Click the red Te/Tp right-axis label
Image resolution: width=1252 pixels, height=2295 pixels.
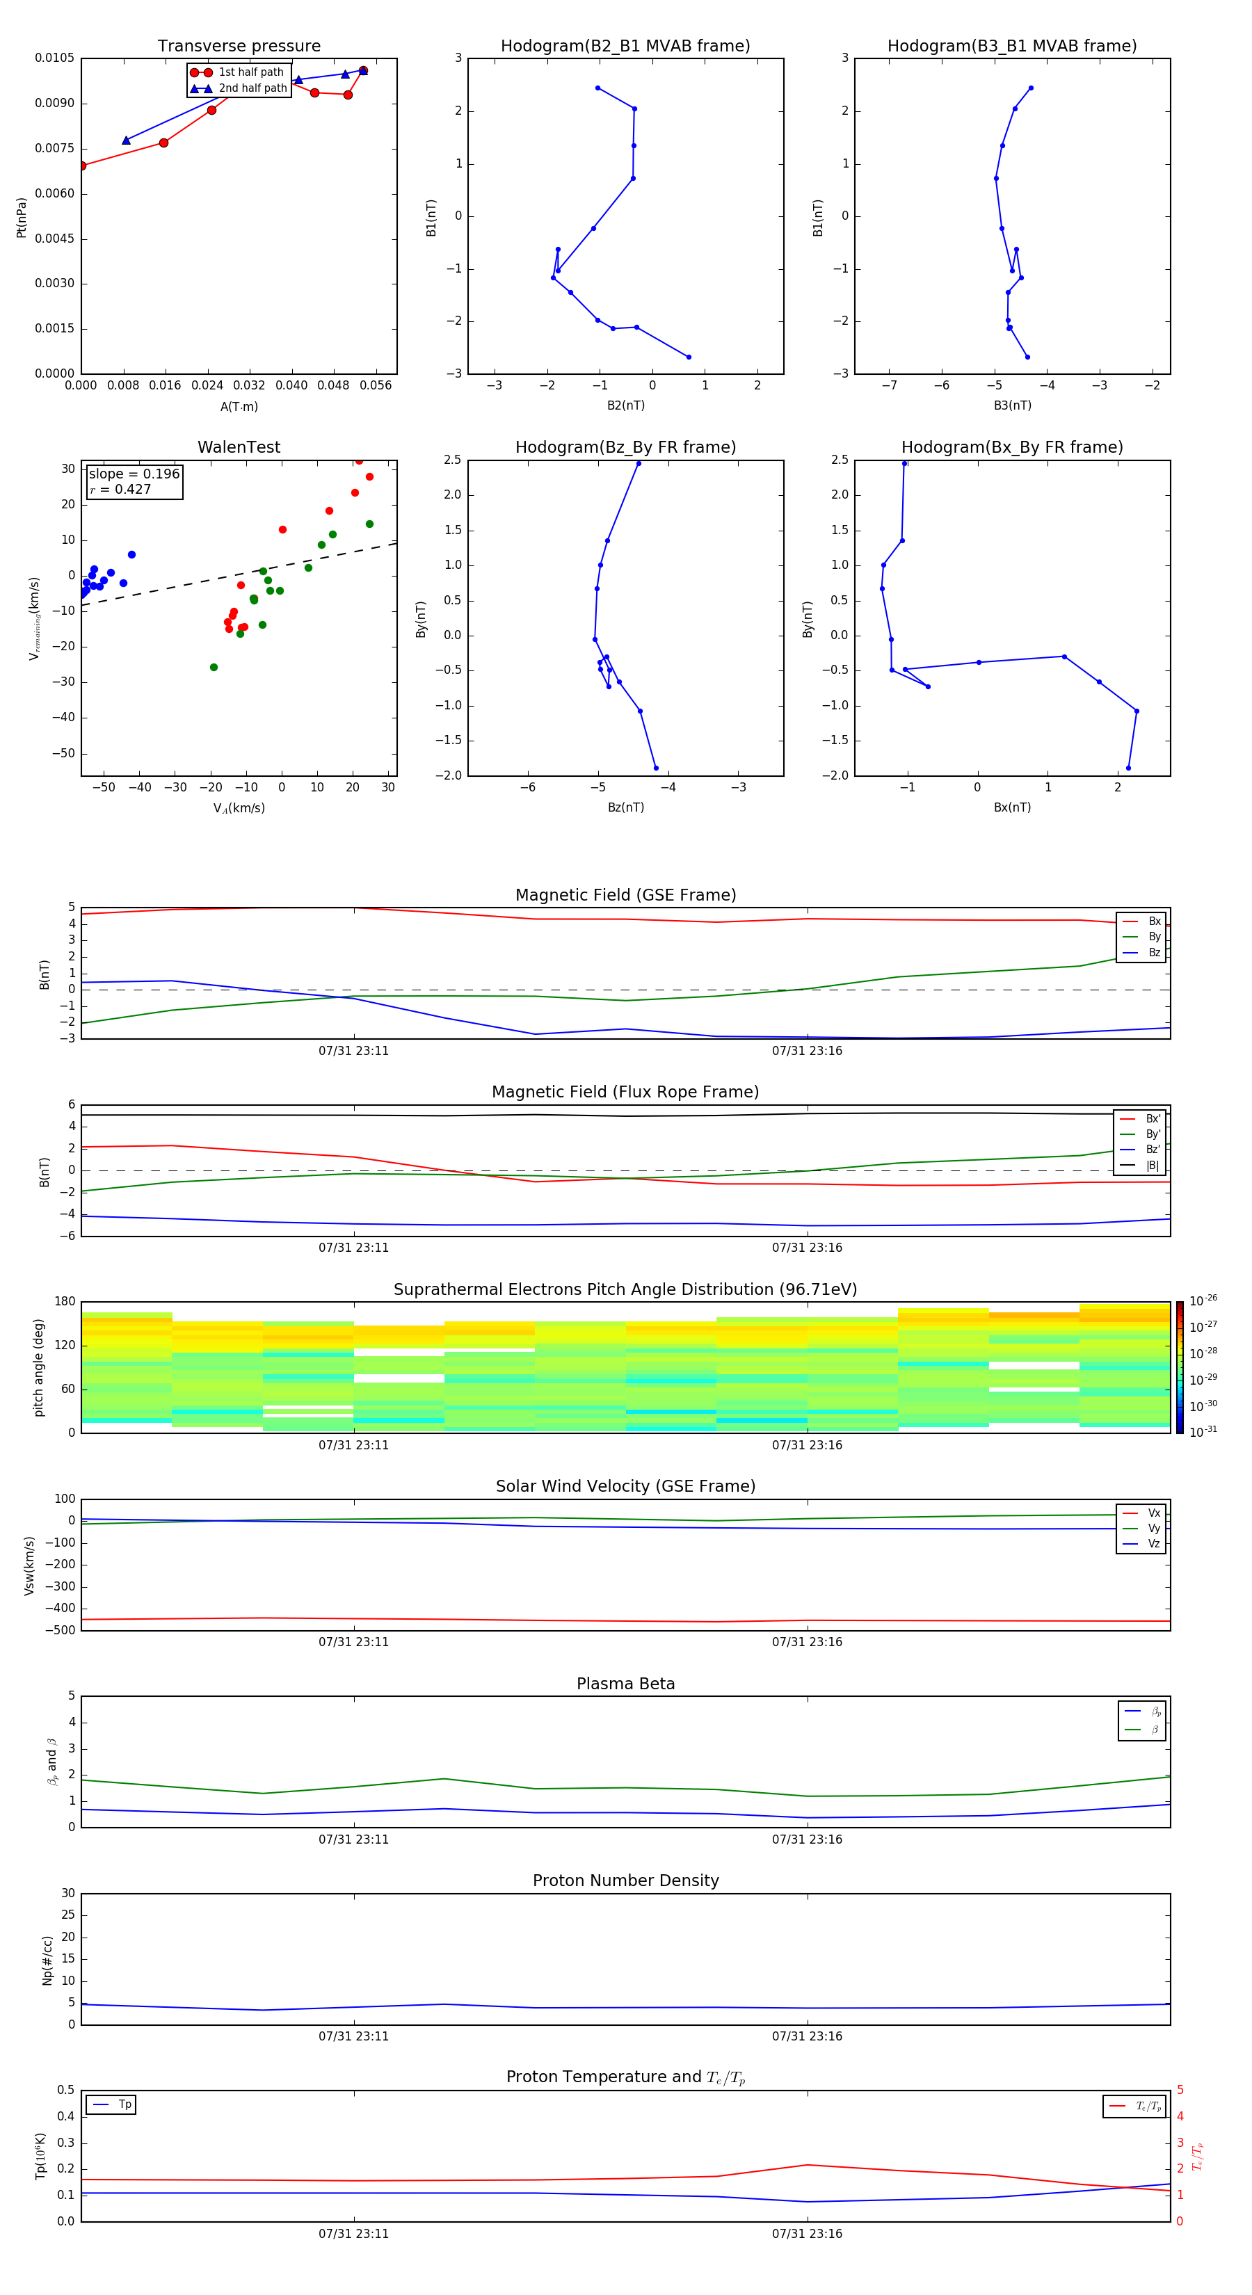[1198, 2157]
